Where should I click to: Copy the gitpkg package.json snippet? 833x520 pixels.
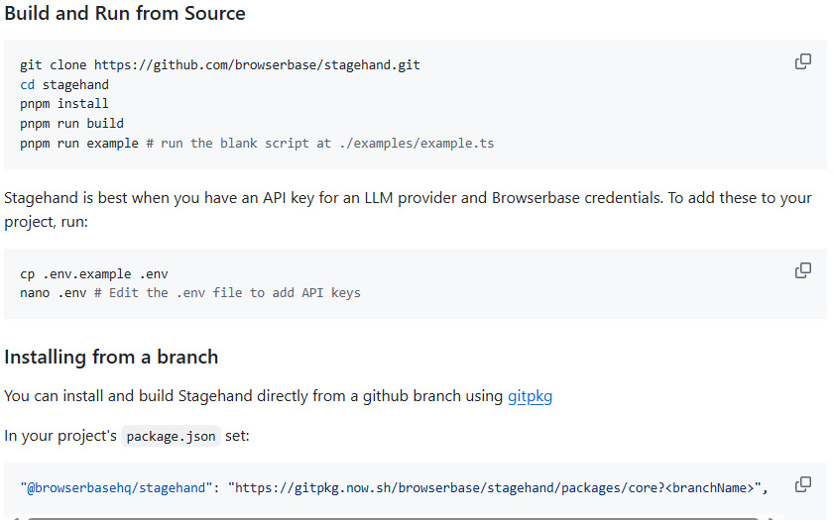(802, 484)
